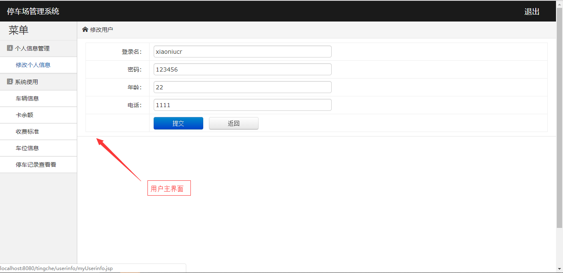
Task: Focus the 密码 input field
Action: 242,69
